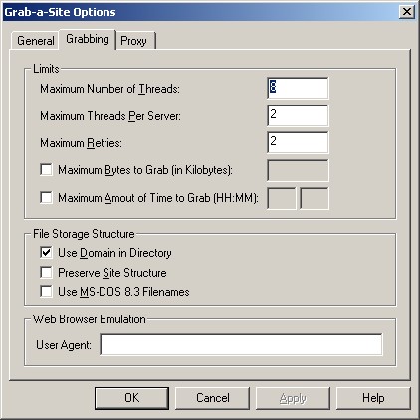Click the Maximum Bytes kilobytes field
Screen dimensions: 420x420
(x=298, y=170)
